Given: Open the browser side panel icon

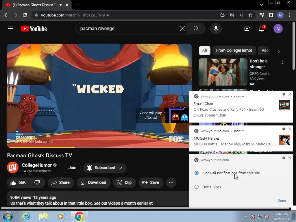Looking at the screenshot, I should pos(271,15).
